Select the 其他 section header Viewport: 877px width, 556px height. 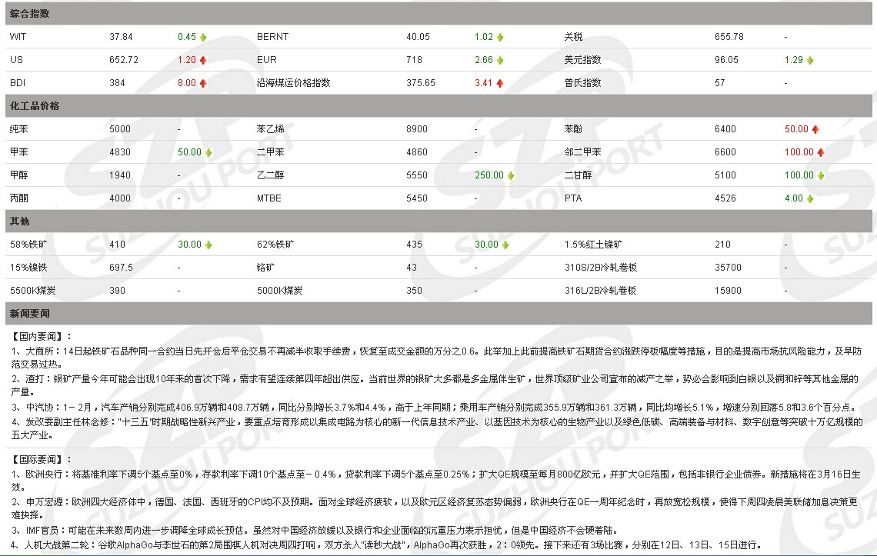click(438, 221)
